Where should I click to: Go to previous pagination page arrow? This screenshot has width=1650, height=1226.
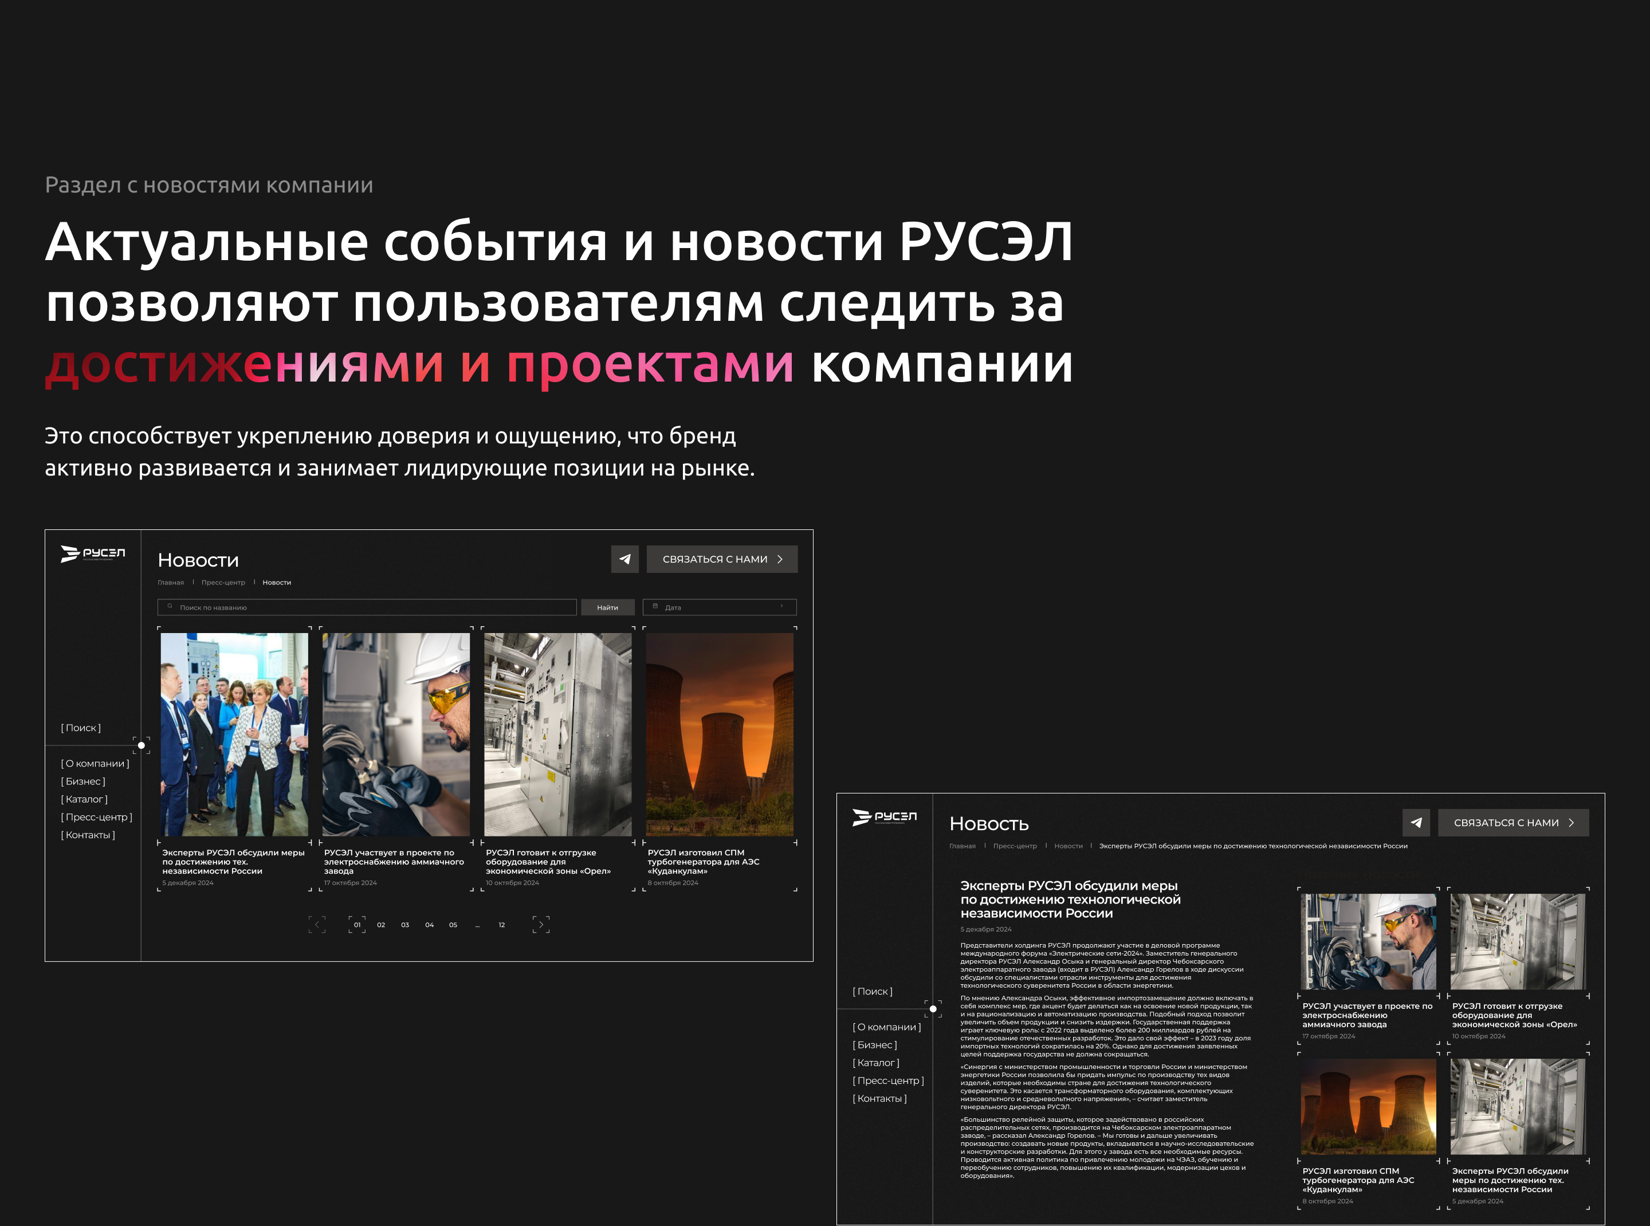point(317,924)
